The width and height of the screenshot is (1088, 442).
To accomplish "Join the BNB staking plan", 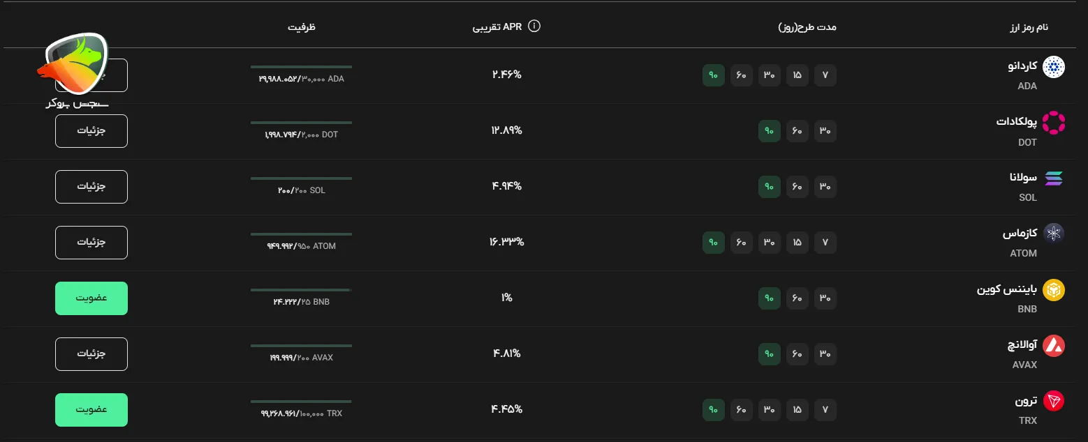I will pyautogui.click(x=91, y=298).
